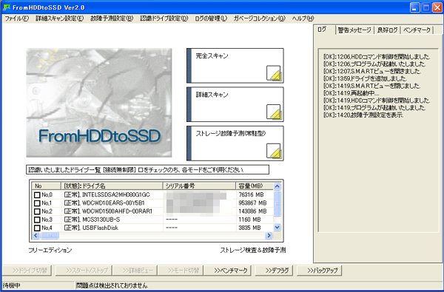Screen dimensions: 444x292
Task: Check the No.2 WDC WD1500AHFD drive checkbox
Action: pyautogui.click(x=37, y=211)
